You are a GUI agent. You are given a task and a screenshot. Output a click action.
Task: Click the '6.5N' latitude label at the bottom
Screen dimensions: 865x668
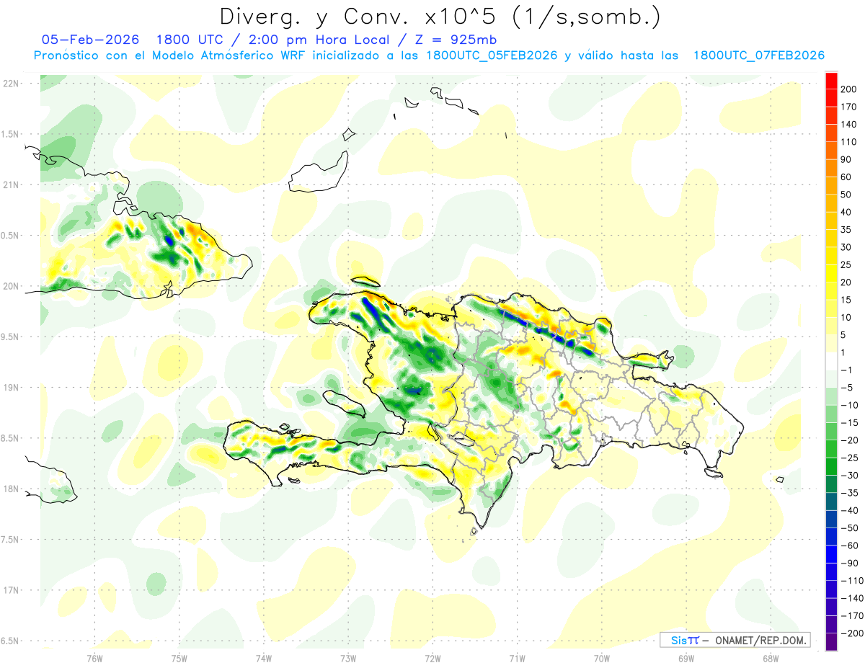pyautogui.click(x=11, y=641)
